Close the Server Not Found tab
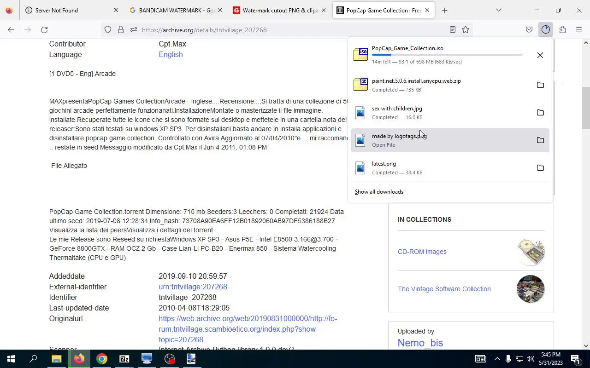590x368 pixels. pos(116,10)
